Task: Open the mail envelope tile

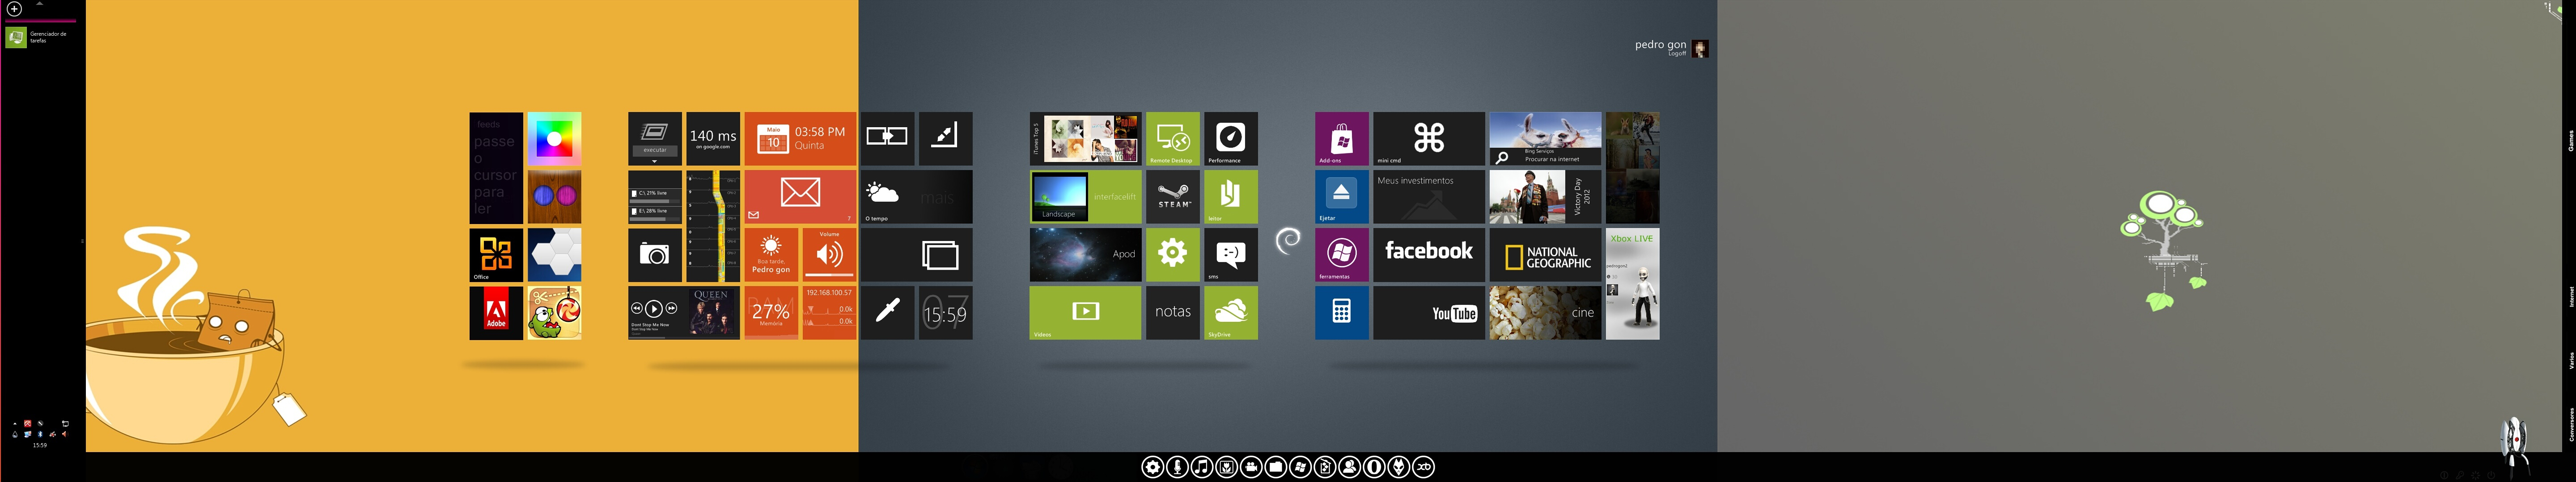Action: [x=800, y=196]
